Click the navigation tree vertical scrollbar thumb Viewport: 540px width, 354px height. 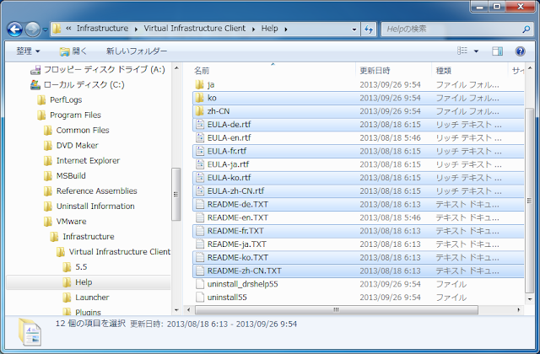pos(176,195)
